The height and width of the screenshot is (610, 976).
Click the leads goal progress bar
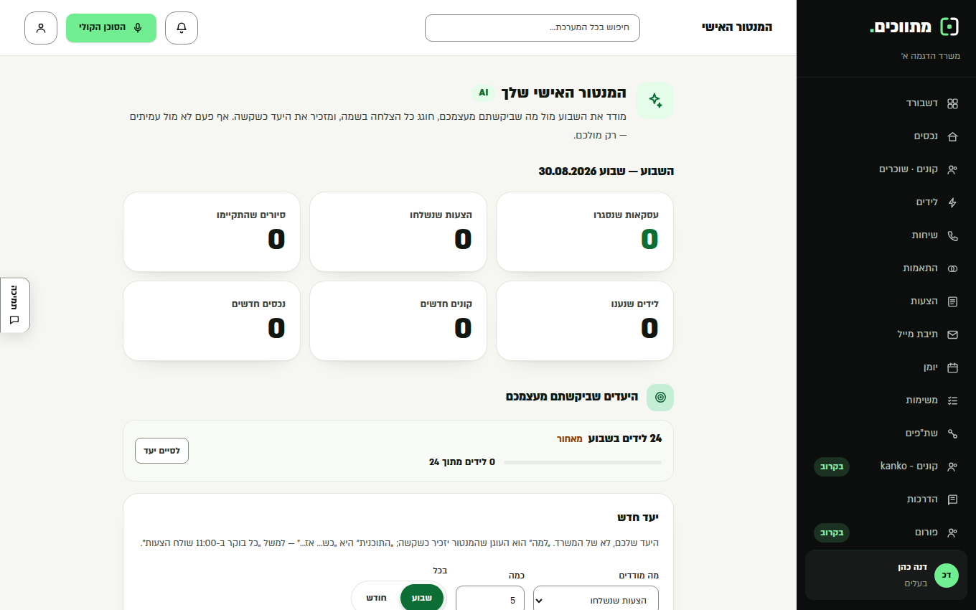pyautogui.click(x=583, y=462)
